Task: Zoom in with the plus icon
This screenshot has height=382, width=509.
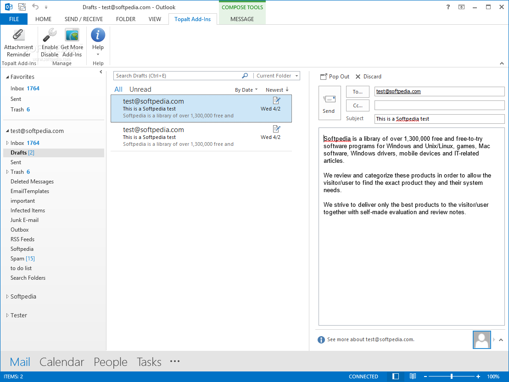Action: [478, 376]
